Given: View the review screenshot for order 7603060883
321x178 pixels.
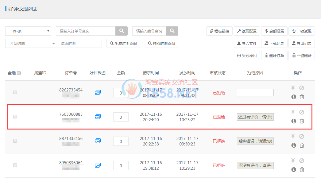Looking at the screenshot, I should pos(98,117).
